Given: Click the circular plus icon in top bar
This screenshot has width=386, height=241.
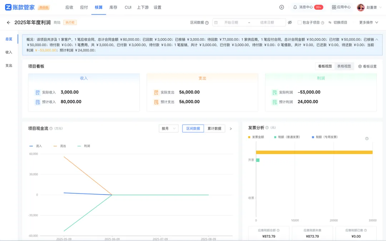Looking at the screenshot, I should (282, 7).
